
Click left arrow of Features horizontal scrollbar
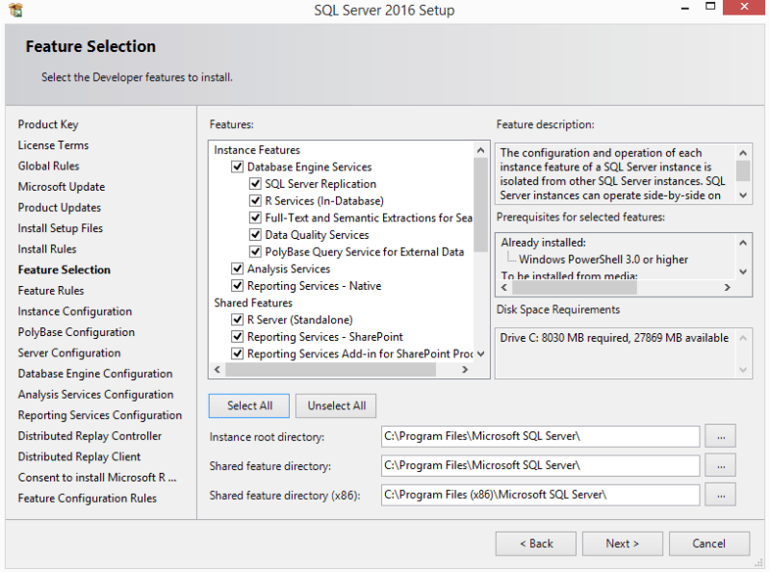click(218, 370)
